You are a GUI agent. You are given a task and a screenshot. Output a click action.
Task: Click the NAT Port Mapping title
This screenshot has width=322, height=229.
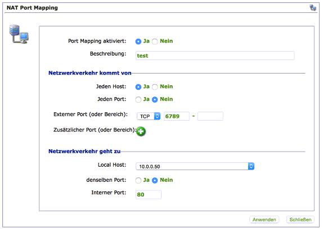[x=32, y=8]
